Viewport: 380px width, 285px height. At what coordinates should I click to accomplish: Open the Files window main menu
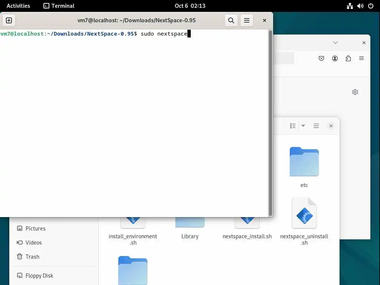316,126
